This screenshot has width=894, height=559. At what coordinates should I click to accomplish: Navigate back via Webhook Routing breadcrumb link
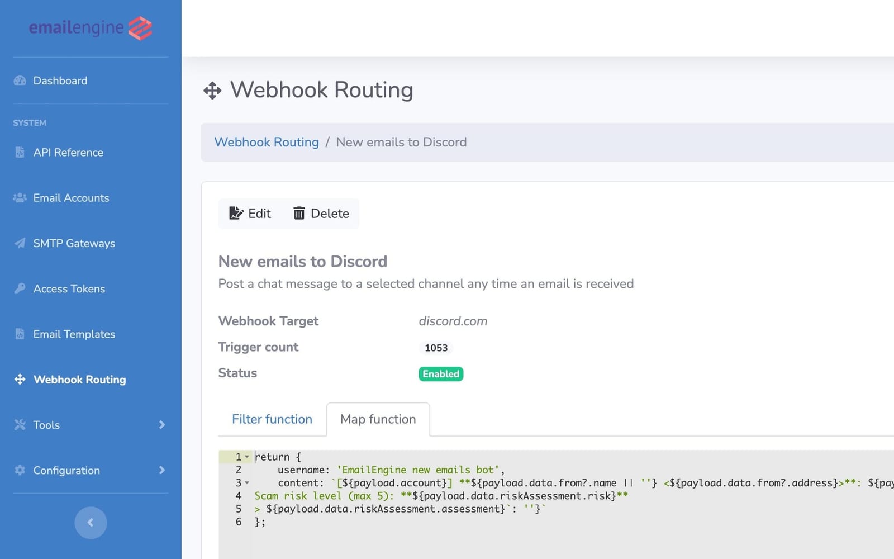[267, 142]
